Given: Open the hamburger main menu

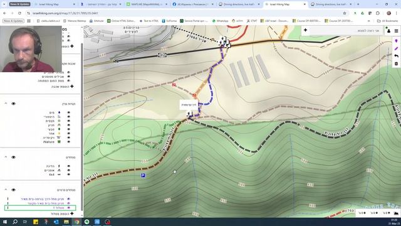Looking at the screenshot, I should pos(396,31).
